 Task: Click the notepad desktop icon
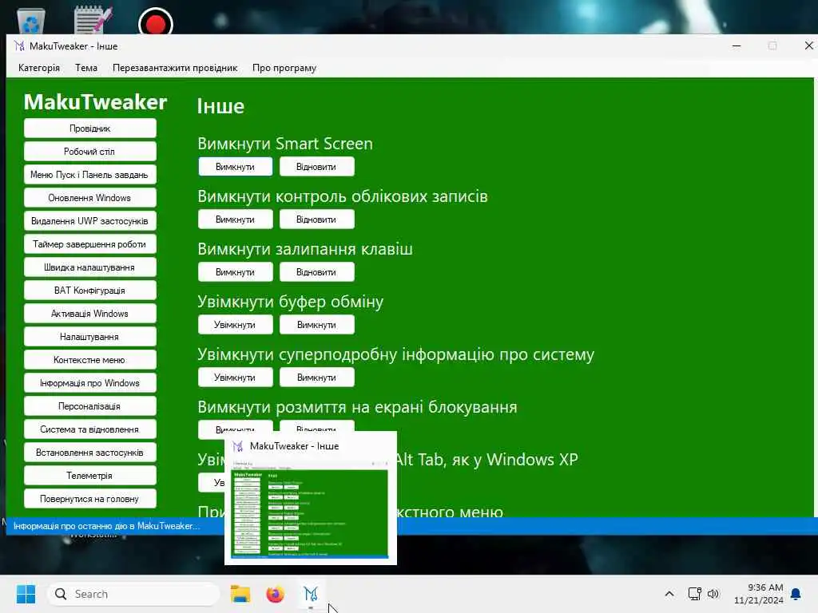(x=93, y=20)
